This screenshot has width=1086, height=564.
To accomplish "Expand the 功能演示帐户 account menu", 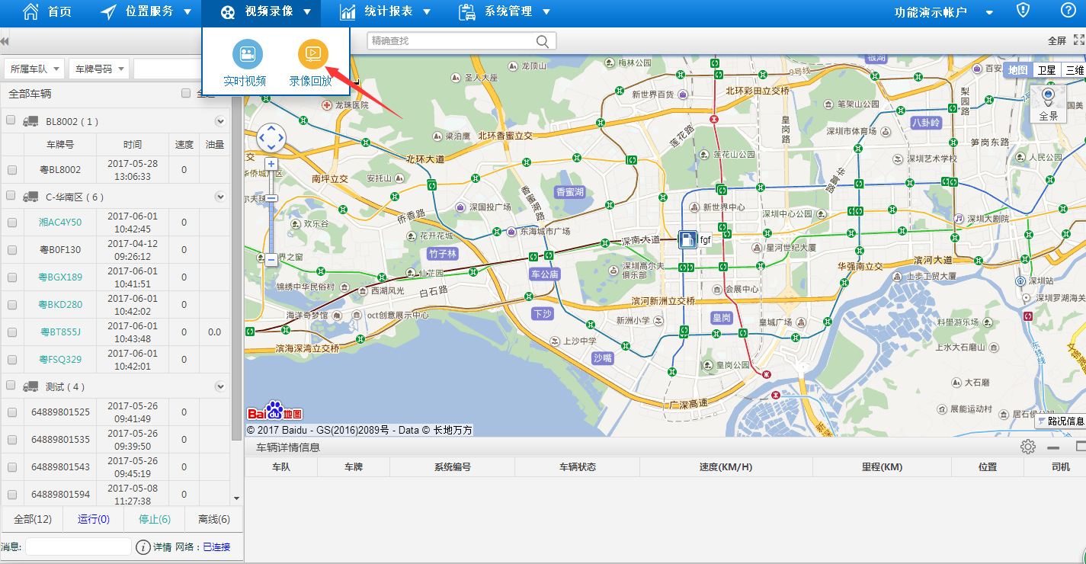I will 943,12.
